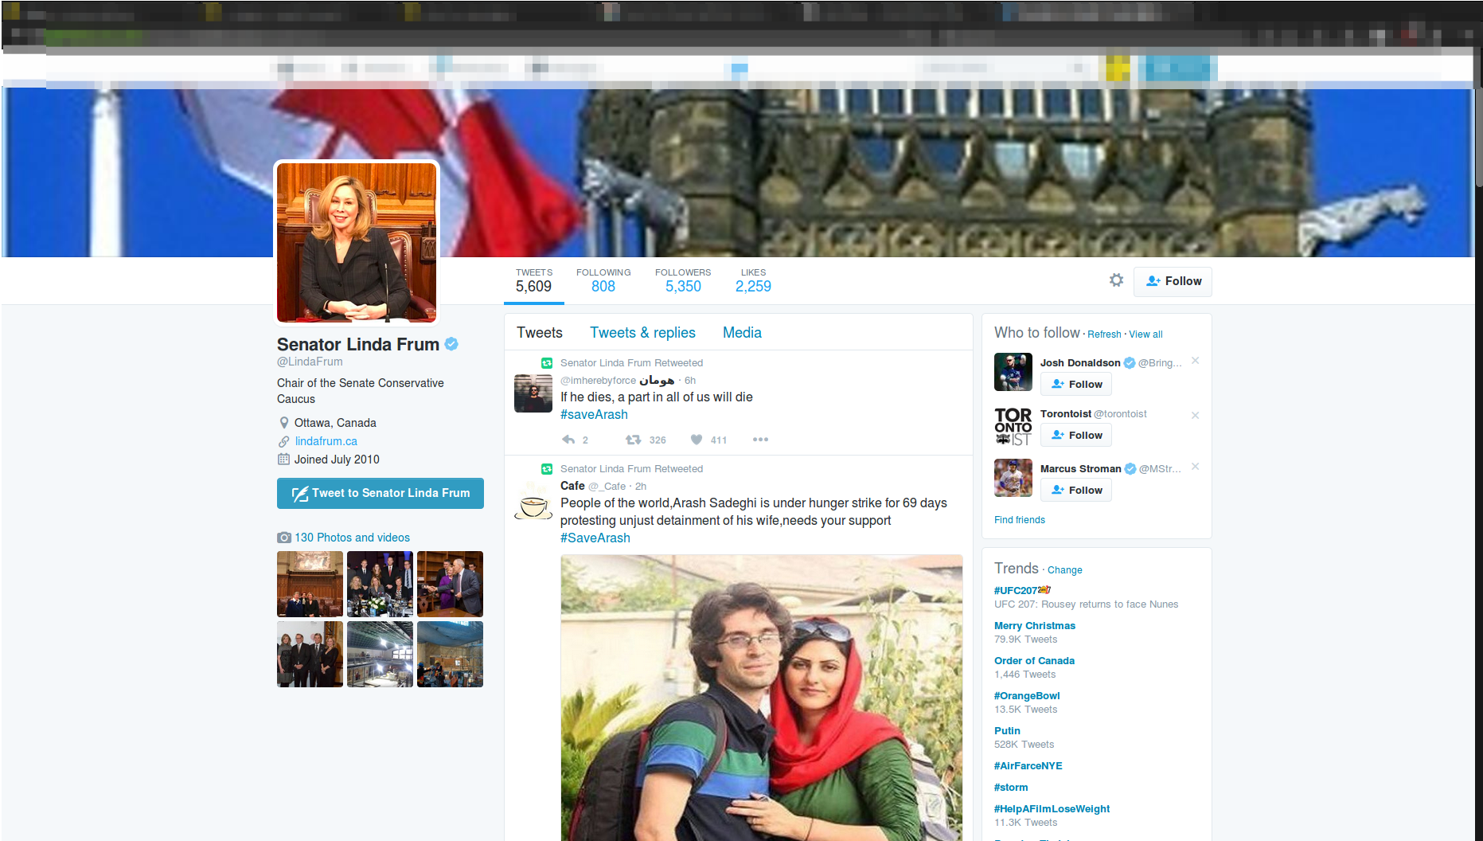Image resolution: width=1483 pixels, height=841 pixels.
Task: Follow Senator Linda Frum
Action: 1173,281
